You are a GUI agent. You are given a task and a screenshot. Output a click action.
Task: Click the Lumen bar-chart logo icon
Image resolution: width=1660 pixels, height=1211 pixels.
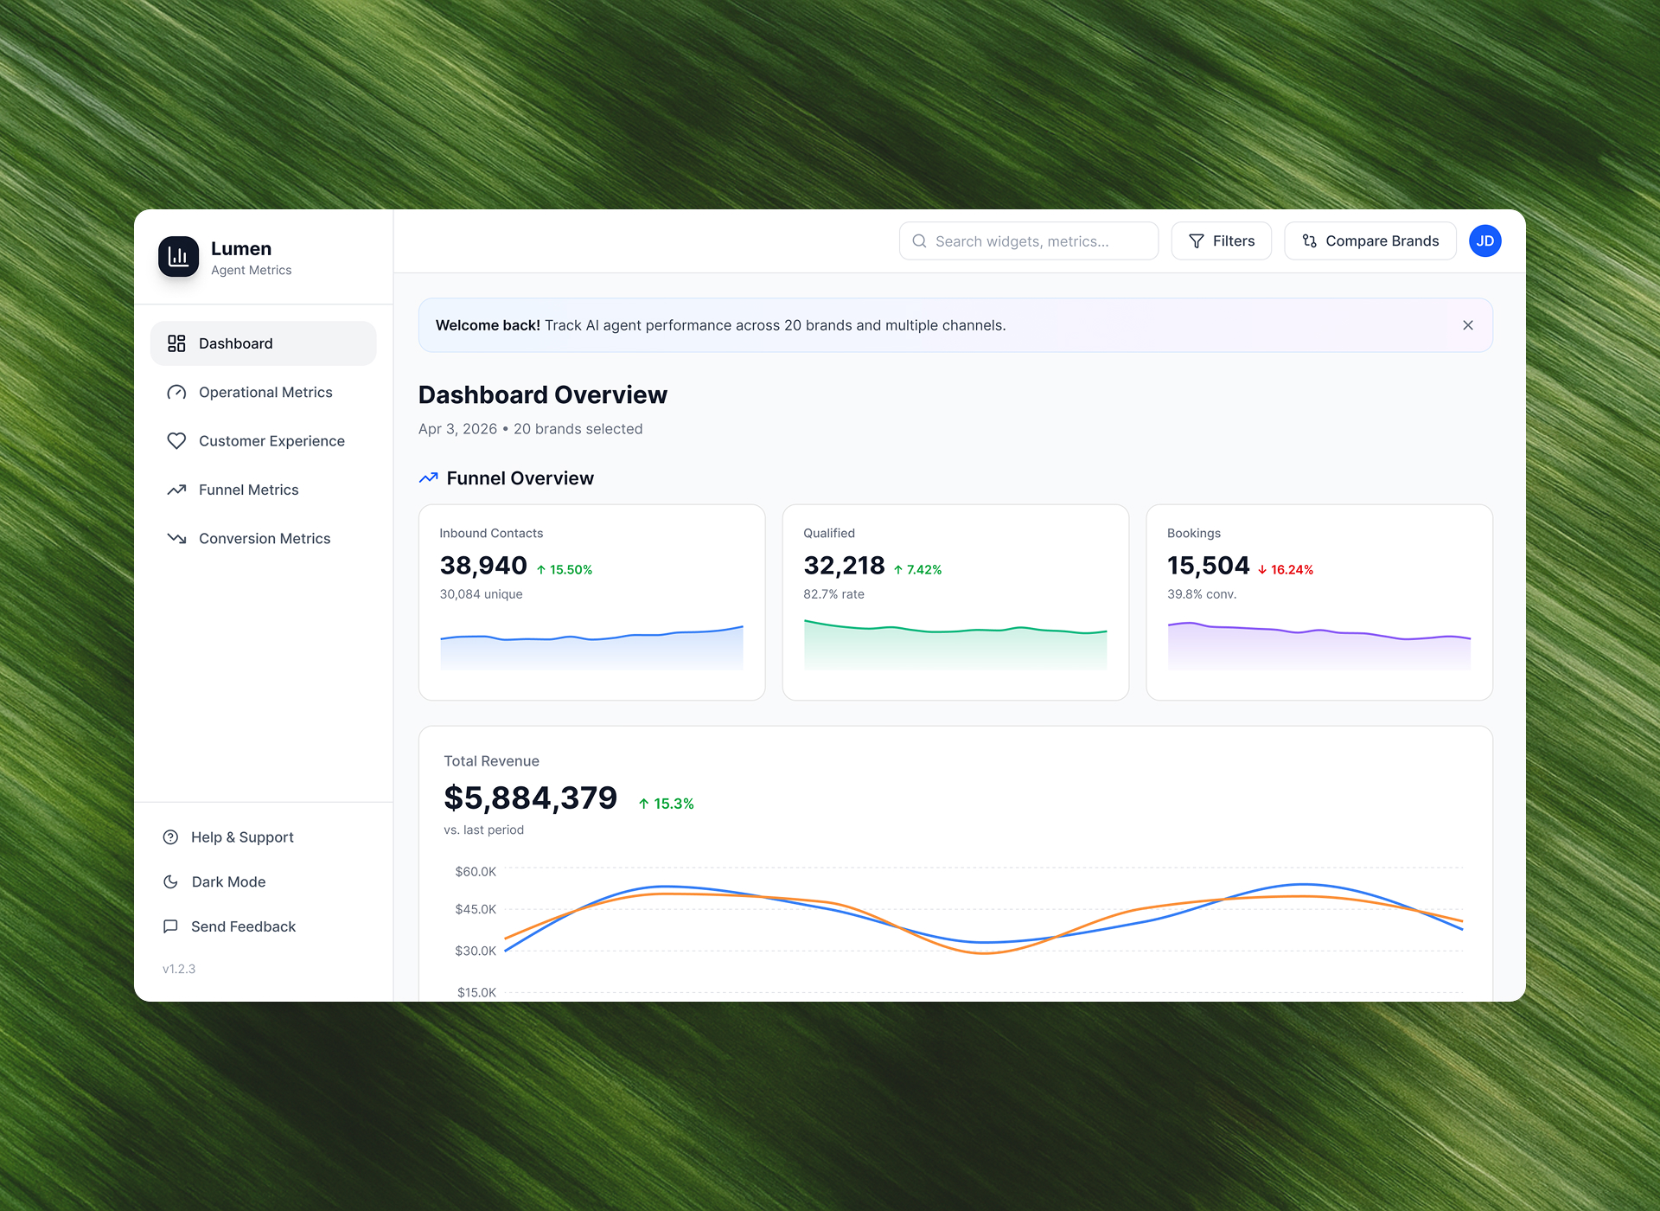pyautogui.click(x=178, y=257)
